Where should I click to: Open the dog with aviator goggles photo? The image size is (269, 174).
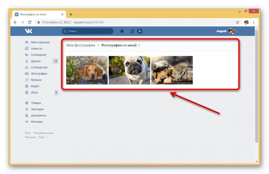172,70
